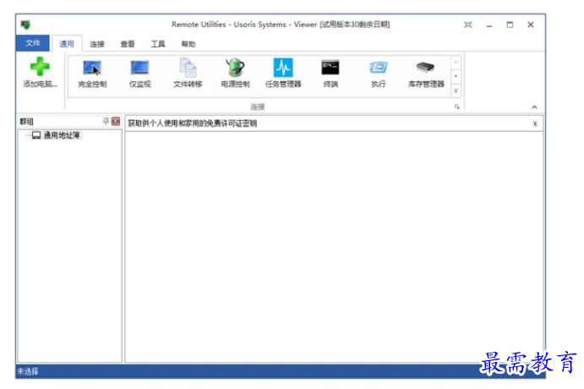This screenshot has height=389, width=584.
Task: Click the Remote Utilities app icon in title bar
Action: pyautogui.click(x=25, y=25)
